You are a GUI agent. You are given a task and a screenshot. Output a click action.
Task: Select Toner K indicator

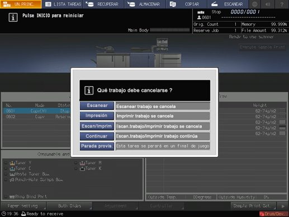[75, 168]
